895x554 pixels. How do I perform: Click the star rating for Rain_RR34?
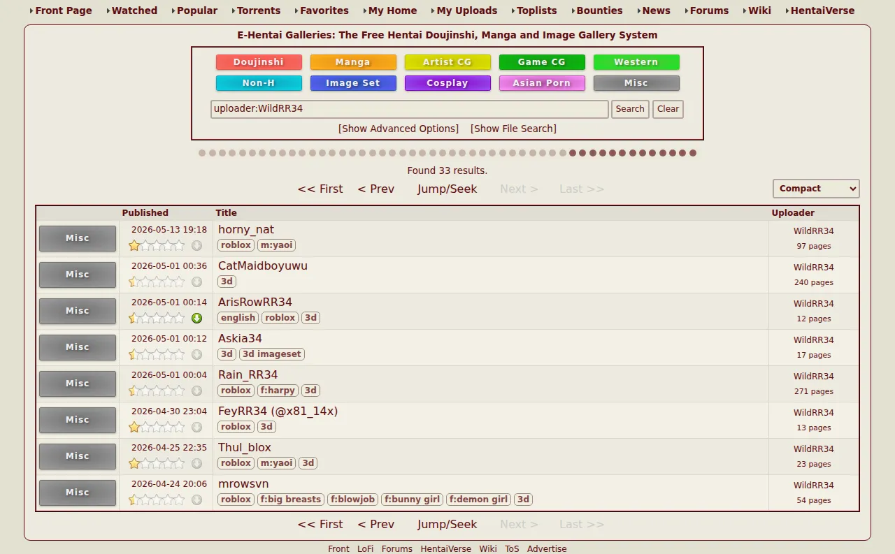click(157, 391)
